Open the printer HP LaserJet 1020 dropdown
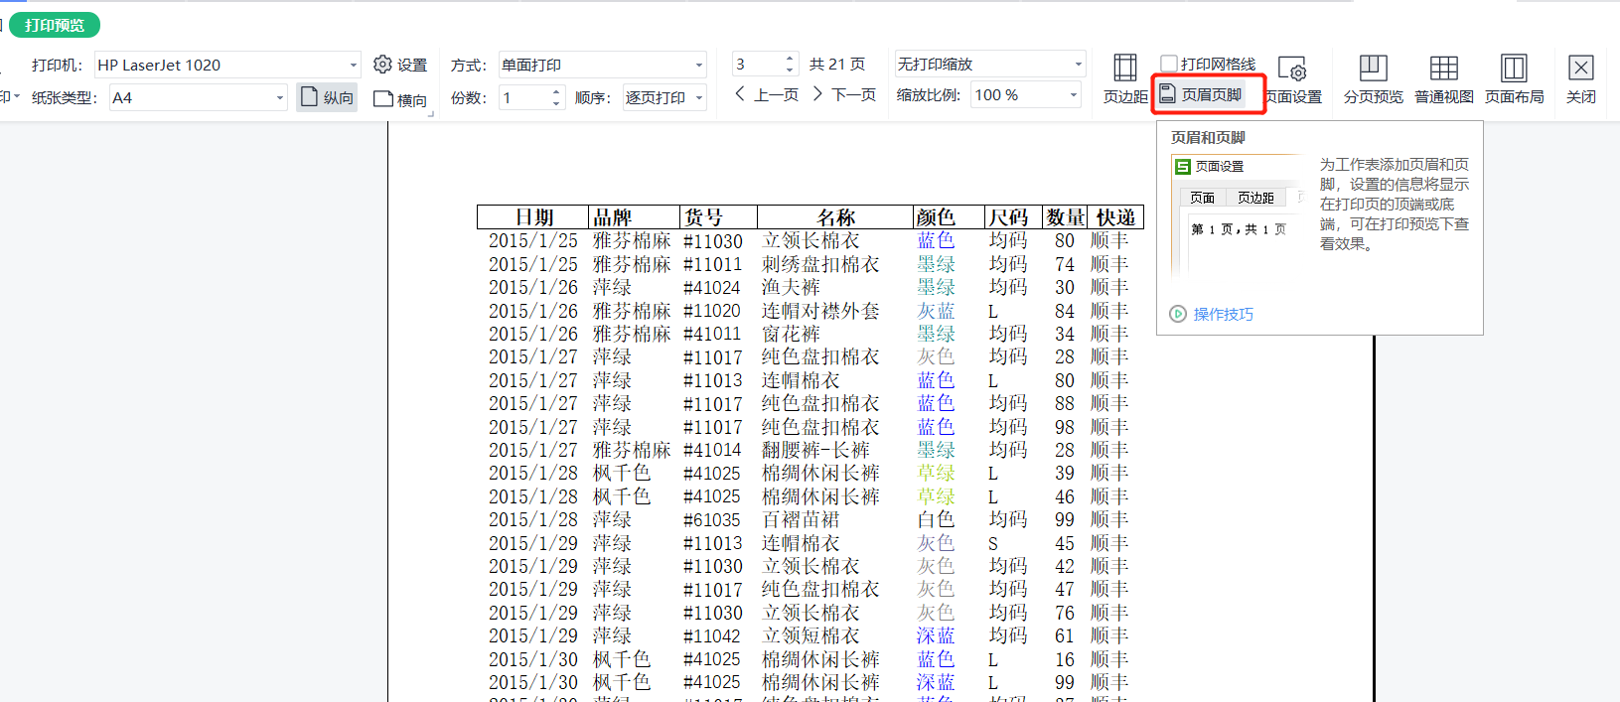Viewport: 1620px width, 702px height. 353,65
